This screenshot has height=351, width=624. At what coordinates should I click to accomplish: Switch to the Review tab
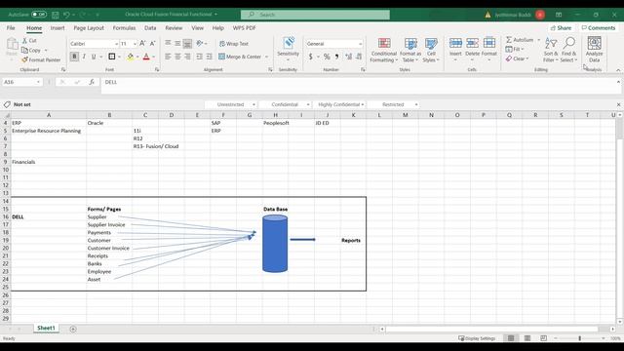(174, 28)
